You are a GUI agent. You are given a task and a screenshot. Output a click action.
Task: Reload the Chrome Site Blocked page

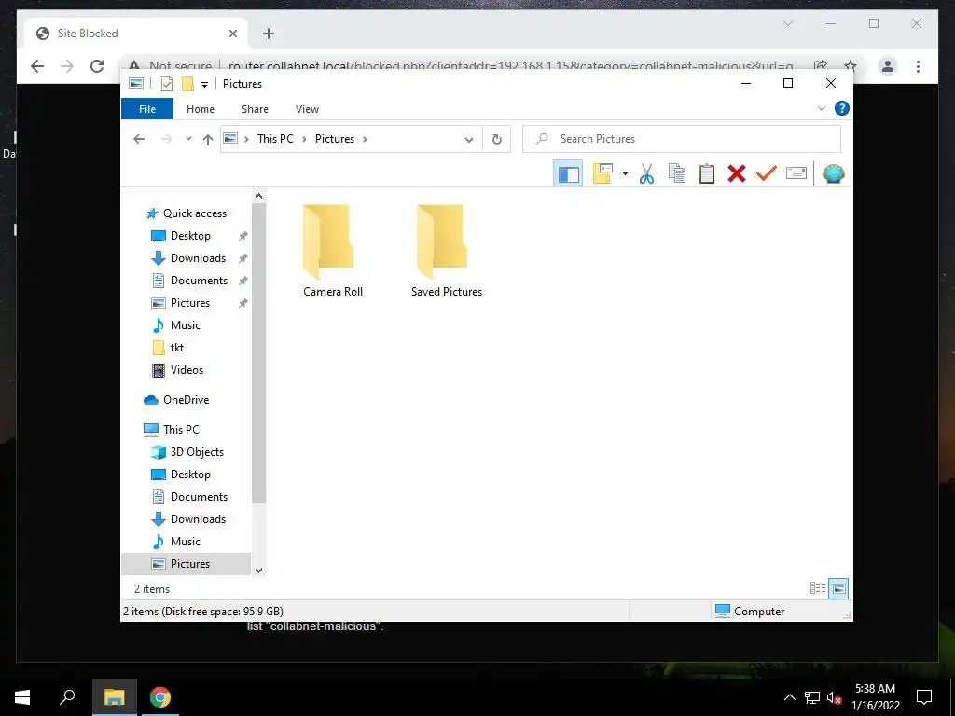[x=97, y=66]
